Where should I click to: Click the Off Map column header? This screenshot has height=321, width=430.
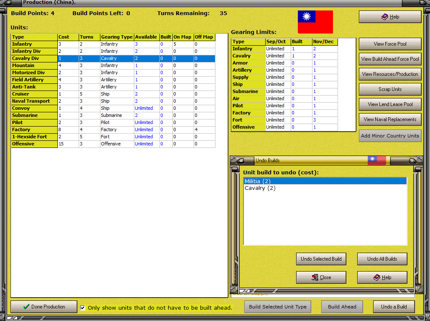[x=204, y=37]
